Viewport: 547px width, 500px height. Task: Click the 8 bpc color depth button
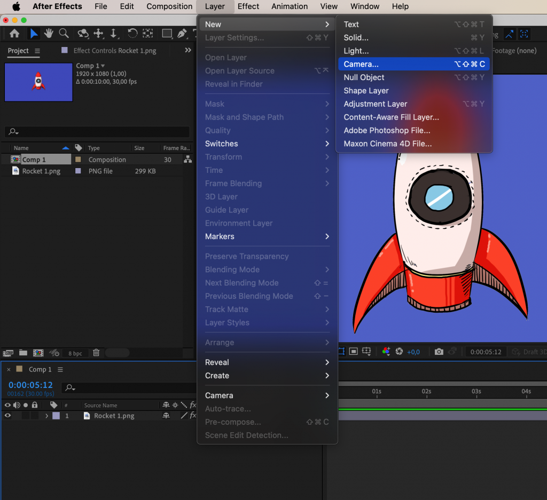75,353
